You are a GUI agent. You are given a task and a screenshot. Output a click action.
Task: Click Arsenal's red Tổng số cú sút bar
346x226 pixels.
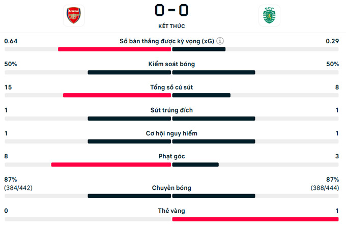coord(117,95)
